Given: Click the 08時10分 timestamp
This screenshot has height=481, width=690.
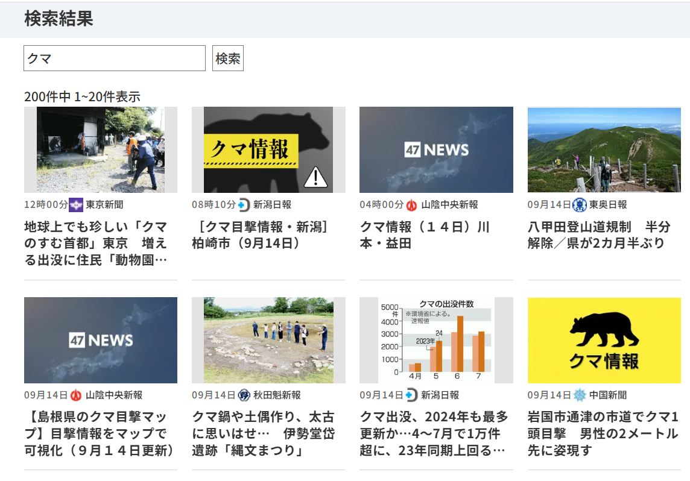Looking at the screenshot, I should (214, 205).
